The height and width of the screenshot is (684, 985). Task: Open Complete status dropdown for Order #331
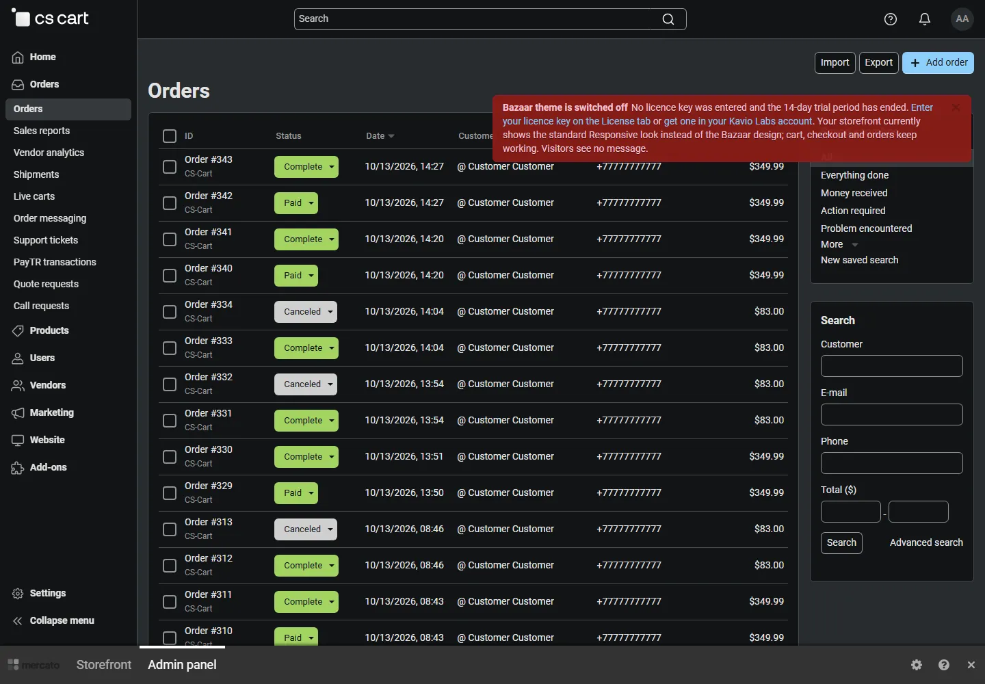tap(306, 421)
